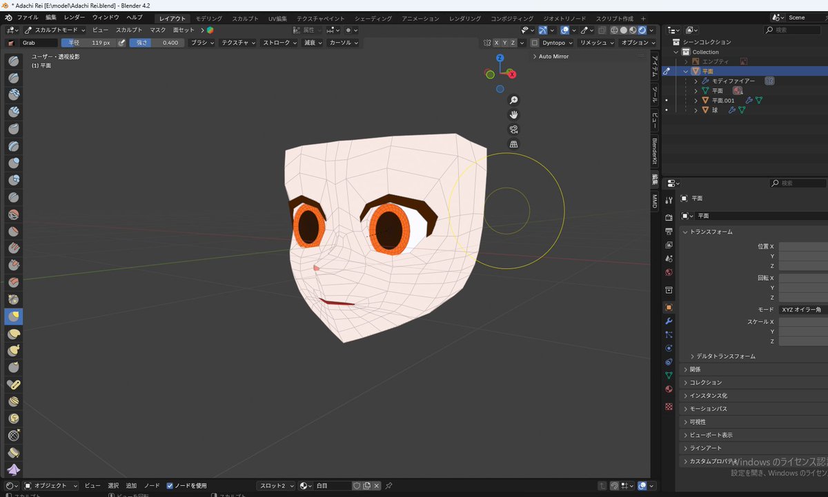This screenshot has height=497, width=828.
Task: Open the Object Data green triangle tab
Action: click(669, 376)
